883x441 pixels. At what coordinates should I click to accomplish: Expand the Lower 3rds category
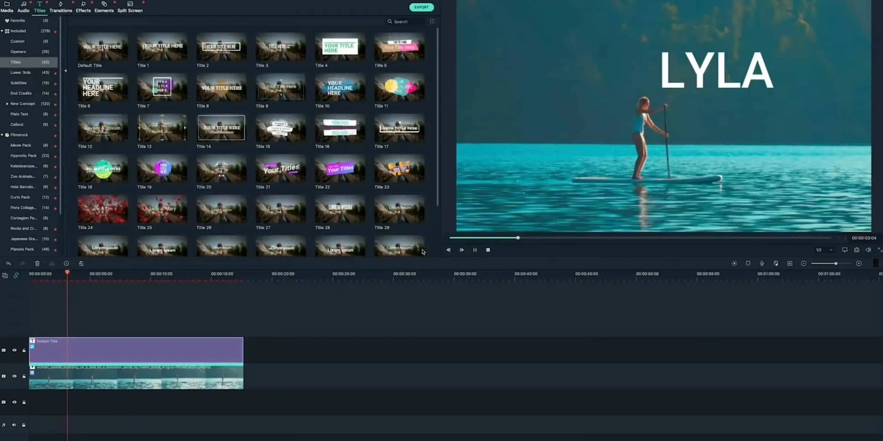pos(21,72)
